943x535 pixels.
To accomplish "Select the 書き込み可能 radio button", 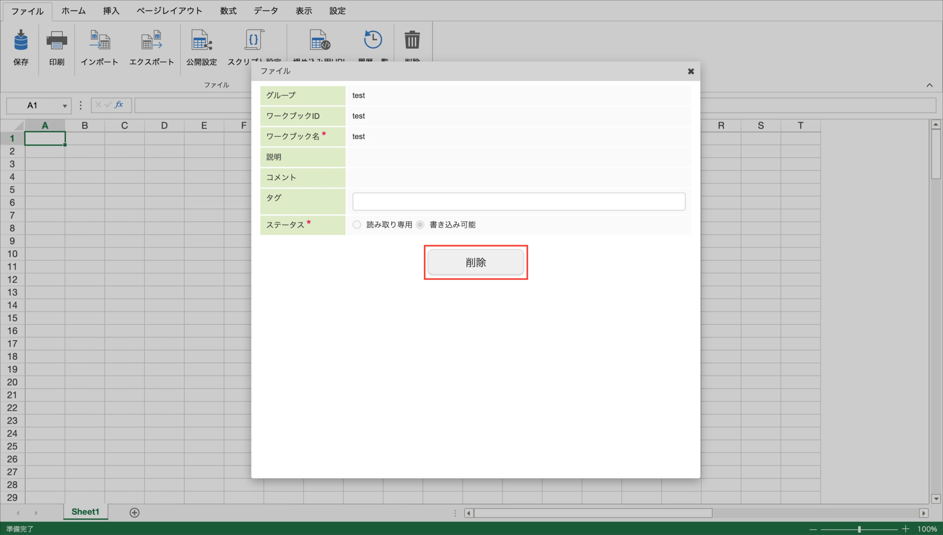I will tap(420, 225).
